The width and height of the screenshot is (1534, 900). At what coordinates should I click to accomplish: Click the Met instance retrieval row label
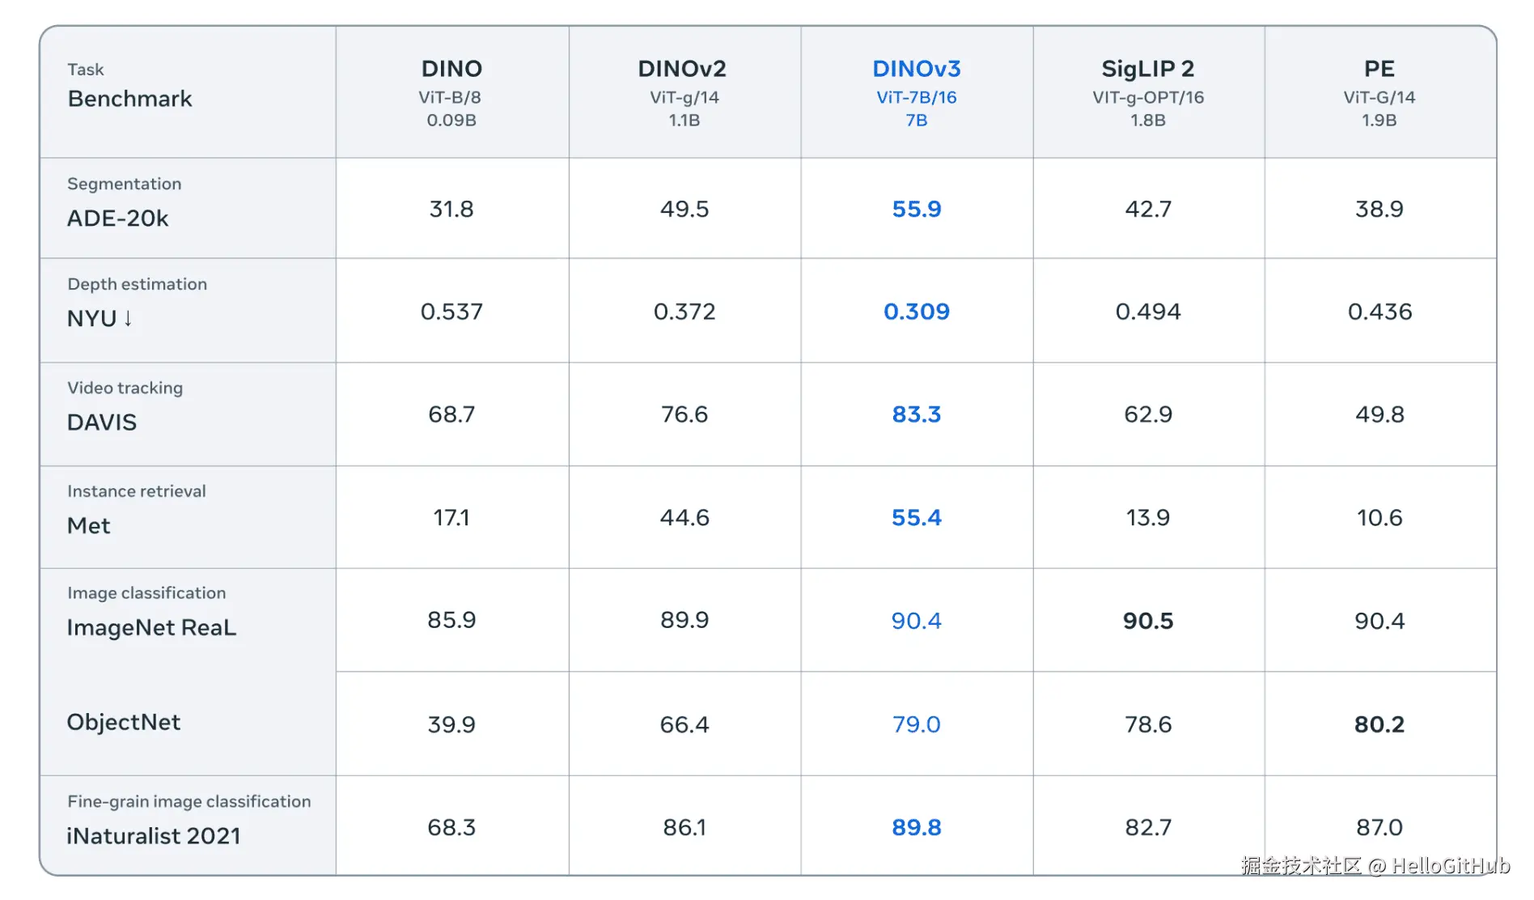89,526
